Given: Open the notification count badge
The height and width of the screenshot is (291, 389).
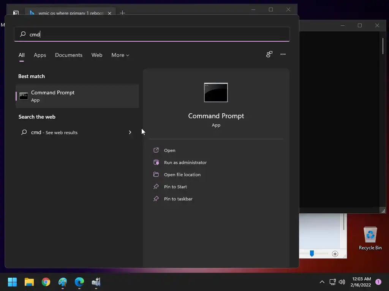Looking at the screenshot, I should (x=378, y=282).
